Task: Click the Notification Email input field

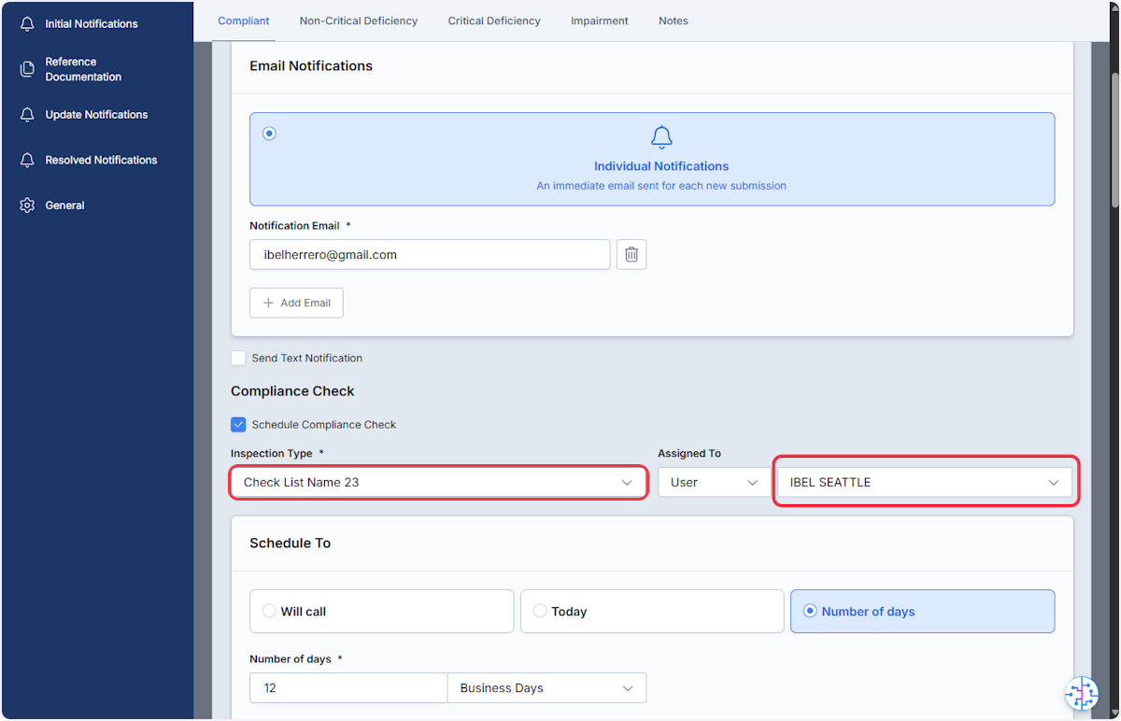Action: click(430, 254)
